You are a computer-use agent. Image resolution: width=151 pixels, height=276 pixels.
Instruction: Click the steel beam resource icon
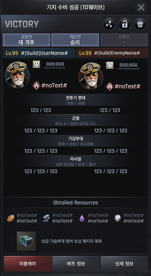pos(46,218)
